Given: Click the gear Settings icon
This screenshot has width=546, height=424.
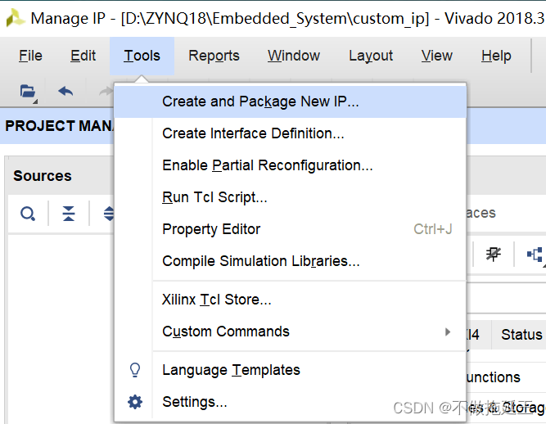Looking at the screenshot, I should click(x=135, y=402).
